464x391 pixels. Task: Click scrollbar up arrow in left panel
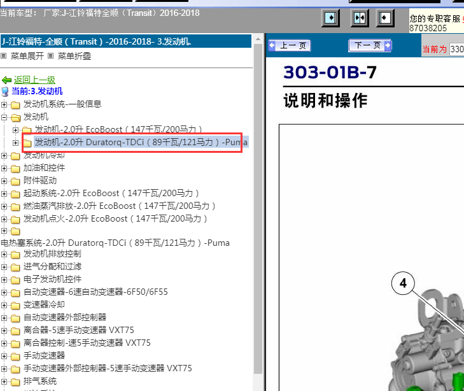258,39
